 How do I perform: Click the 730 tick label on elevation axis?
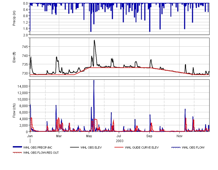[25, 73]
